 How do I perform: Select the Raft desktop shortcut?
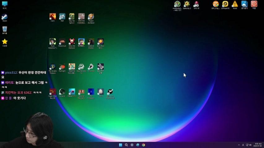coord(62,18)
